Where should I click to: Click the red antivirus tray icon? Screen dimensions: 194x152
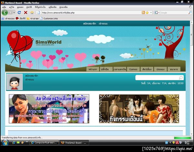177,143
